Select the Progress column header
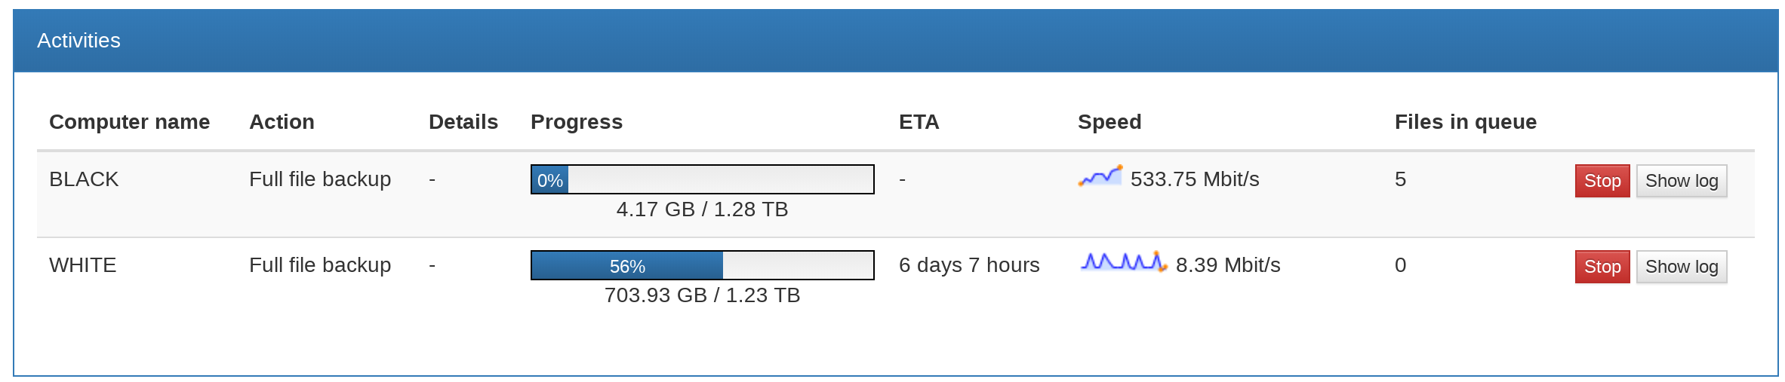The height and width of the screenshot is (382, 1785). tap(577, 122)
